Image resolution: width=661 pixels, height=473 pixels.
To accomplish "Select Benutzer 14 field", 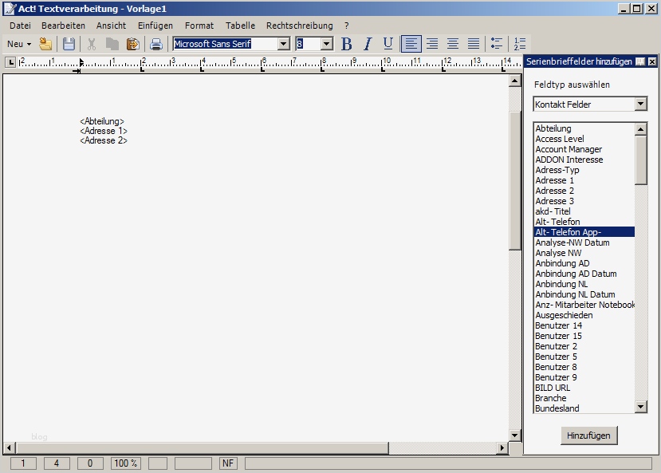I will point(584,325).
